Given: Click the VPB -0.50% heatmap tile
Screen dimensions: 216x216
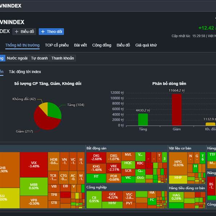Looking at the screenshot, I should 34,202.
